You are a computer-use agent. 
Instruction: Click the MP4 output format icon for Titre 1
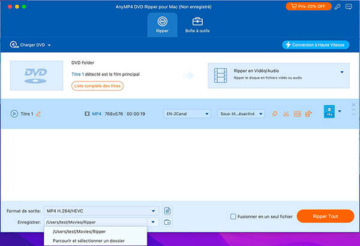pos(329,111)
